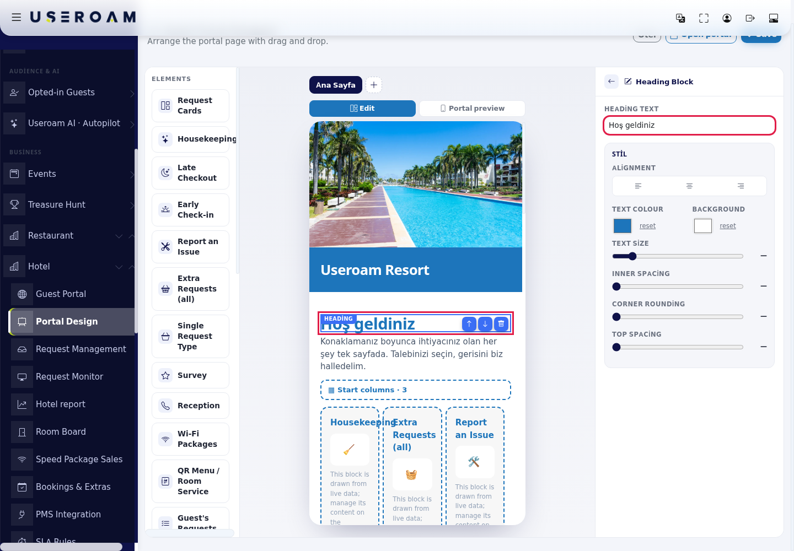This screenshot has width=794, height=551.
Task: Align heading text left
Action: [x=638, y=186]
